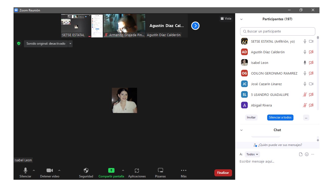Screen dimensions: 333x187
Task: Click the Invitar button
Action: tap(251, 117)
